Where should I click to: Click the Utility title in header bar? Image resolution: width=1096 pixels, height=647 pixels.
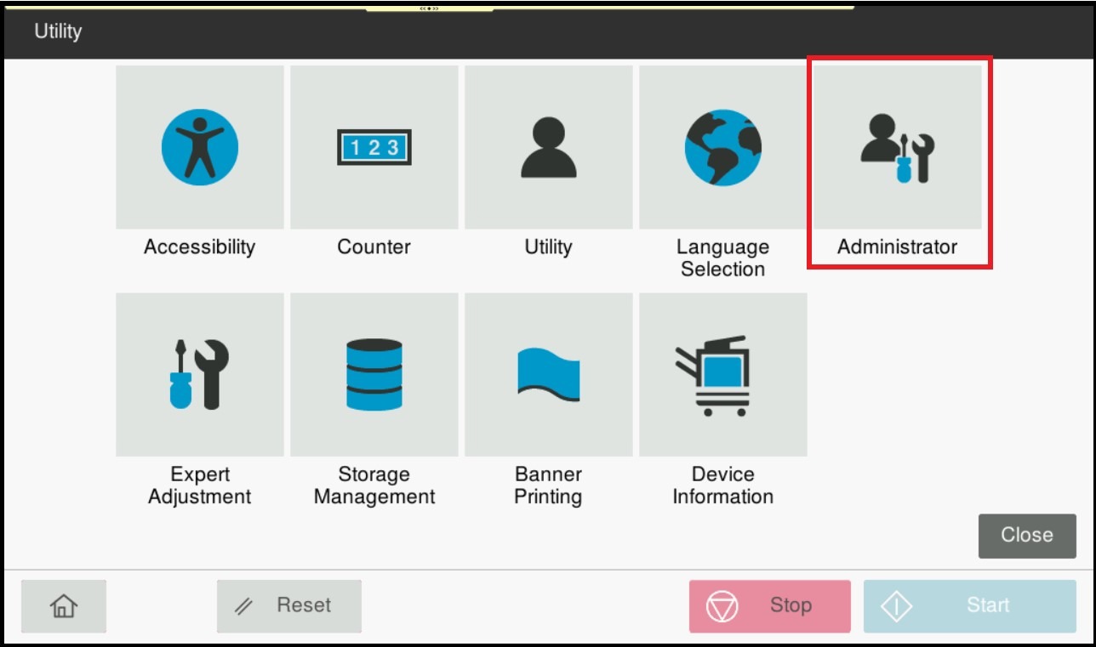point(58,31)
